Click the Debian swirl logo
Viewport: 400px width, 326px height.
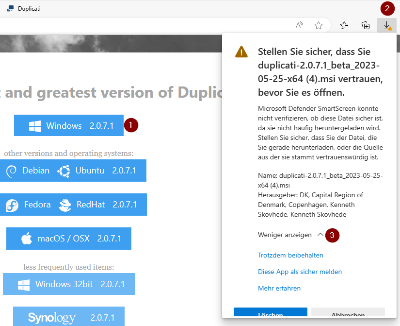click(x=12, y=171)
